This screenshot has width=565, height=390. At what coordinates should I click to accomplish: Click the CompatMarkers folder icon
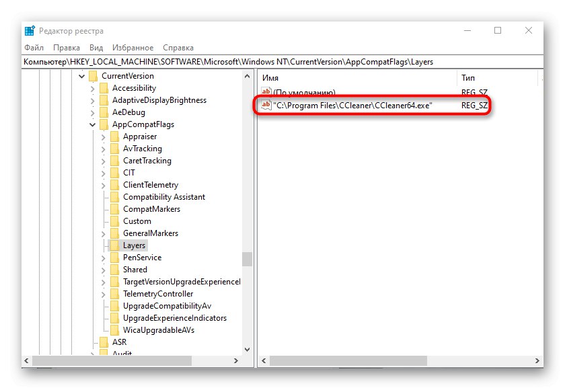point(114,209)
